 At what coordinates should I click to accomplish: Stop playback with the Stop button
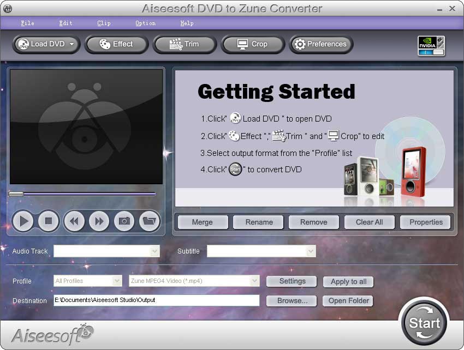click(x=48, y=221)
